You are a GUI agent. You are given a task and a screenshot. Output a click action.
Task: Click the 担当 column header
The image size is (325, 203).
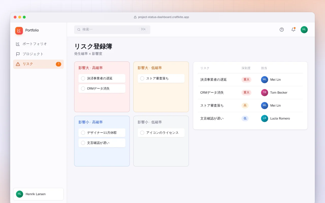[264, 68]
